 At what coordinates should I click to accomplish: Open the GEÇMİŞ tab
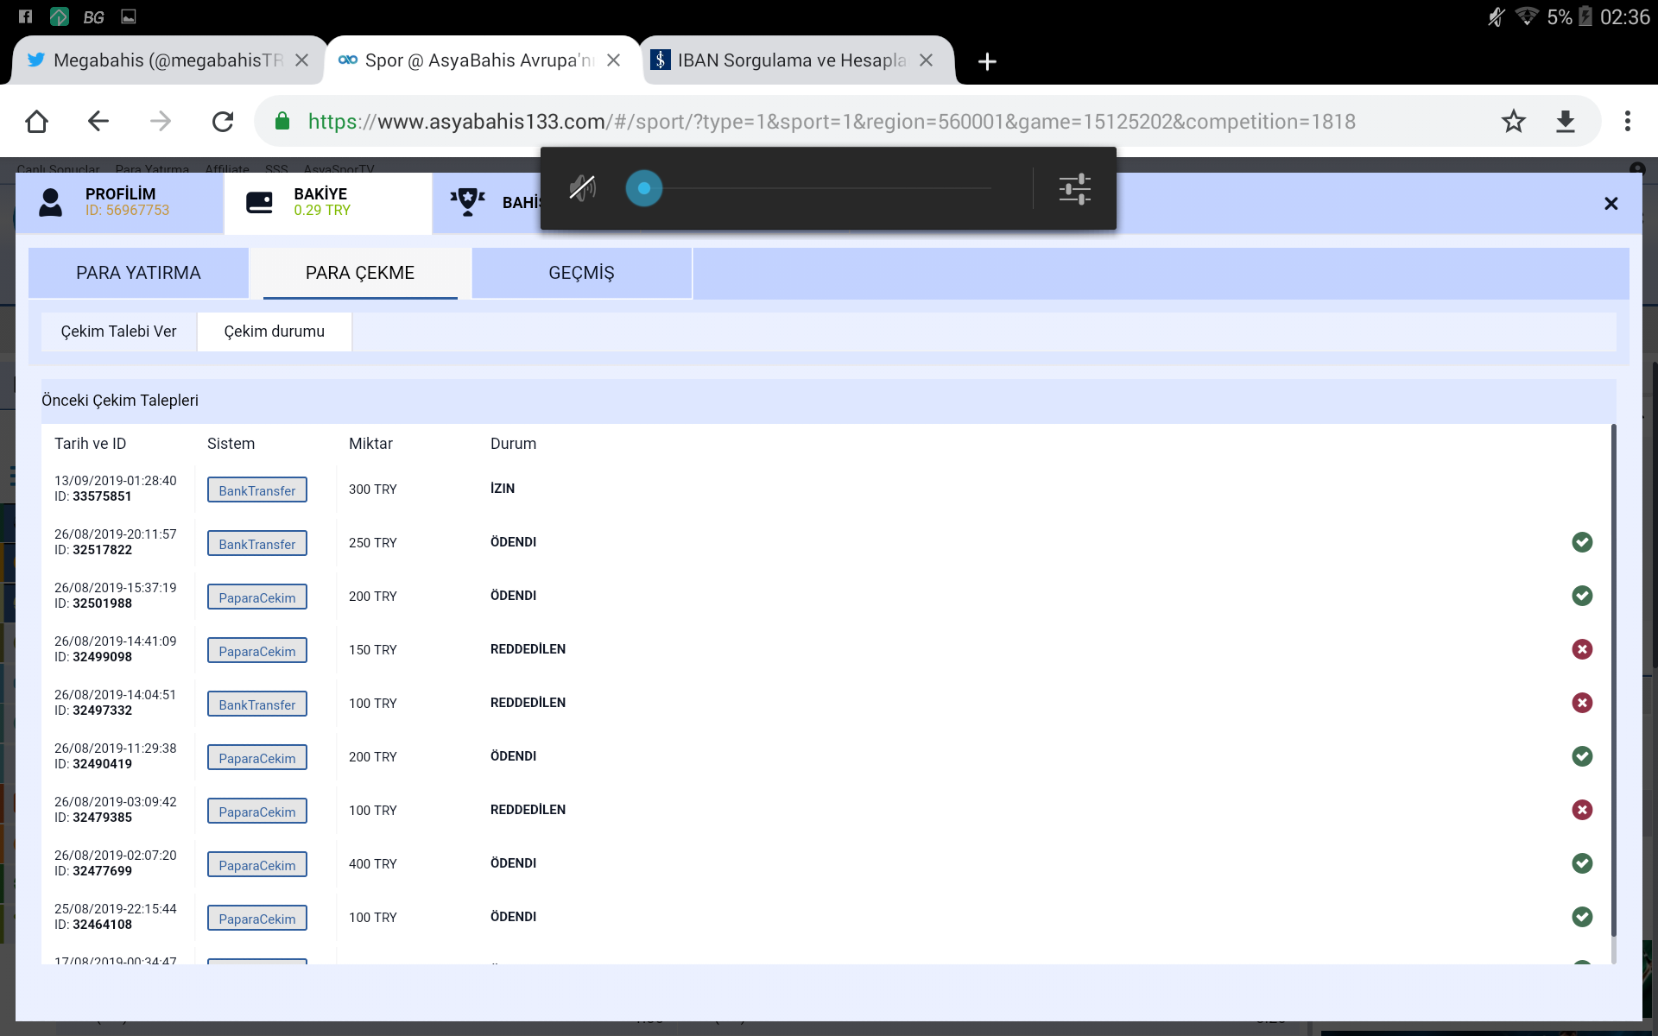coord(581,273)
